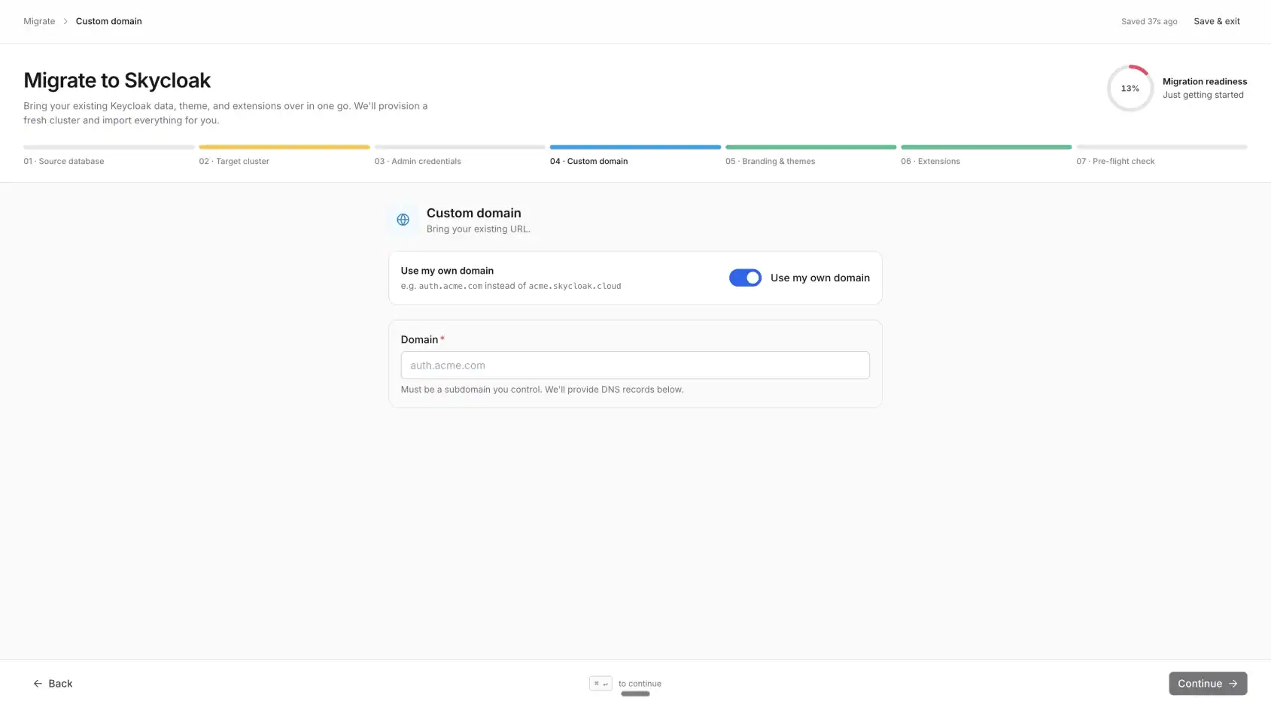The height and width of the screenshot is (707, 1271).
Task: Focus the Domain input field
Action: tap(635, 366)
